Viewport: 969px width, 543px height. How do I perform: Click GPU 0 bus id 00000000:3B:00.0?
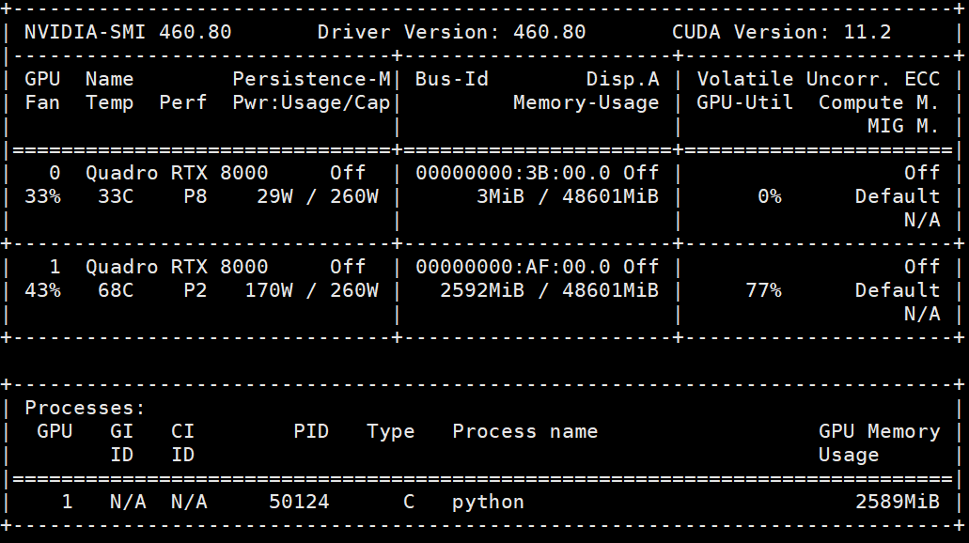pos(512,173)
